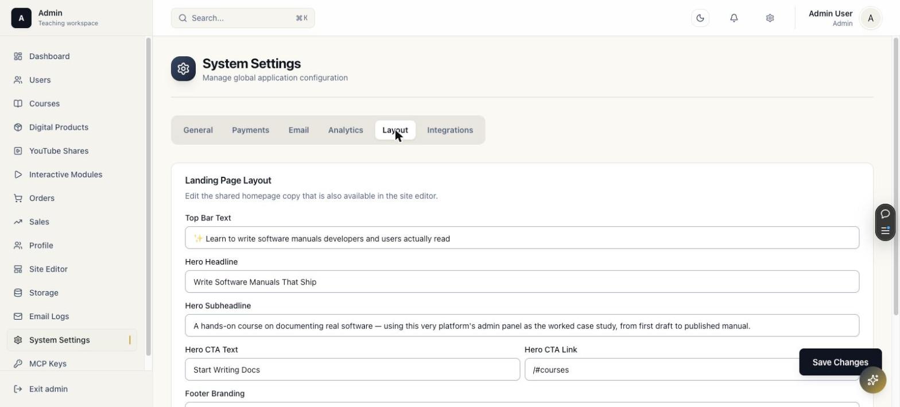Image resolution: width=900 pixels, height=407 pixels.
Task: Select the Layout tab
Action: point(395,130)
